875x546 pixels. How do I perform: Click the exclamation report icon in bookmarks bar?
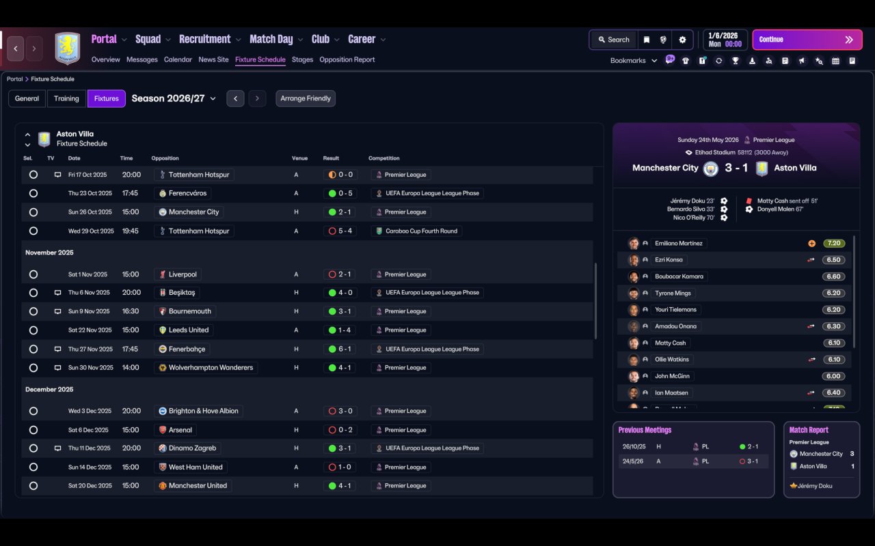(x=702, y=61)
